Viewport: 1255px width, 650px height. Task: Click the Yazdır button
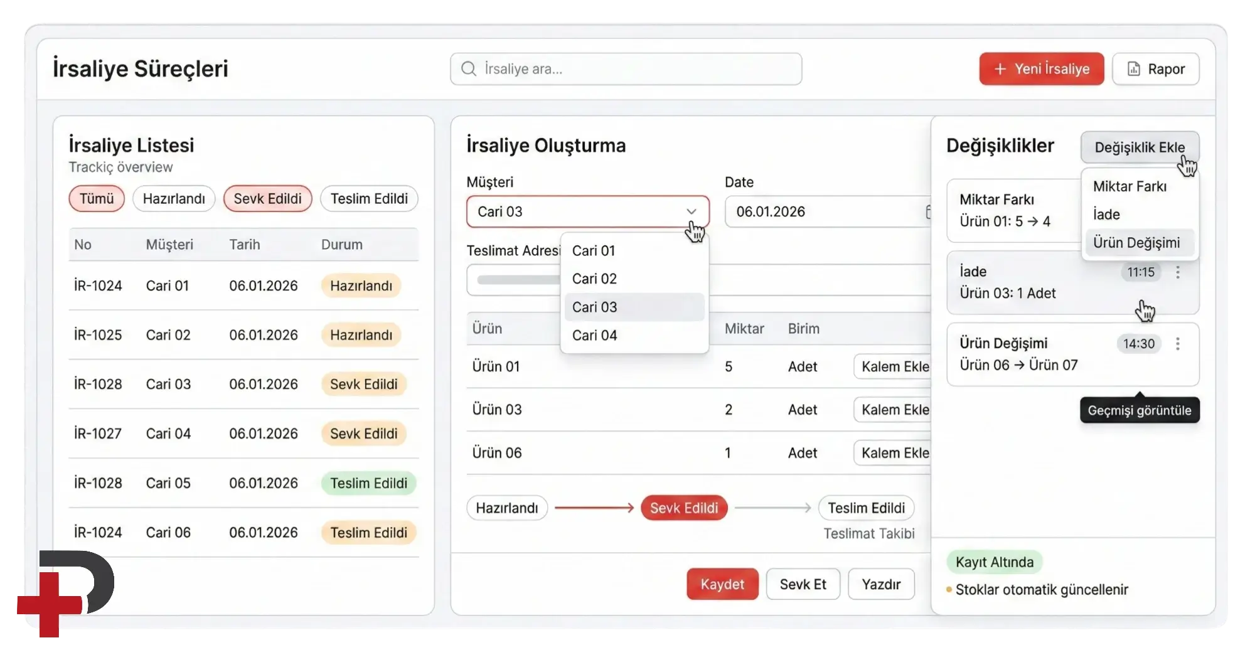click(880, 585)
